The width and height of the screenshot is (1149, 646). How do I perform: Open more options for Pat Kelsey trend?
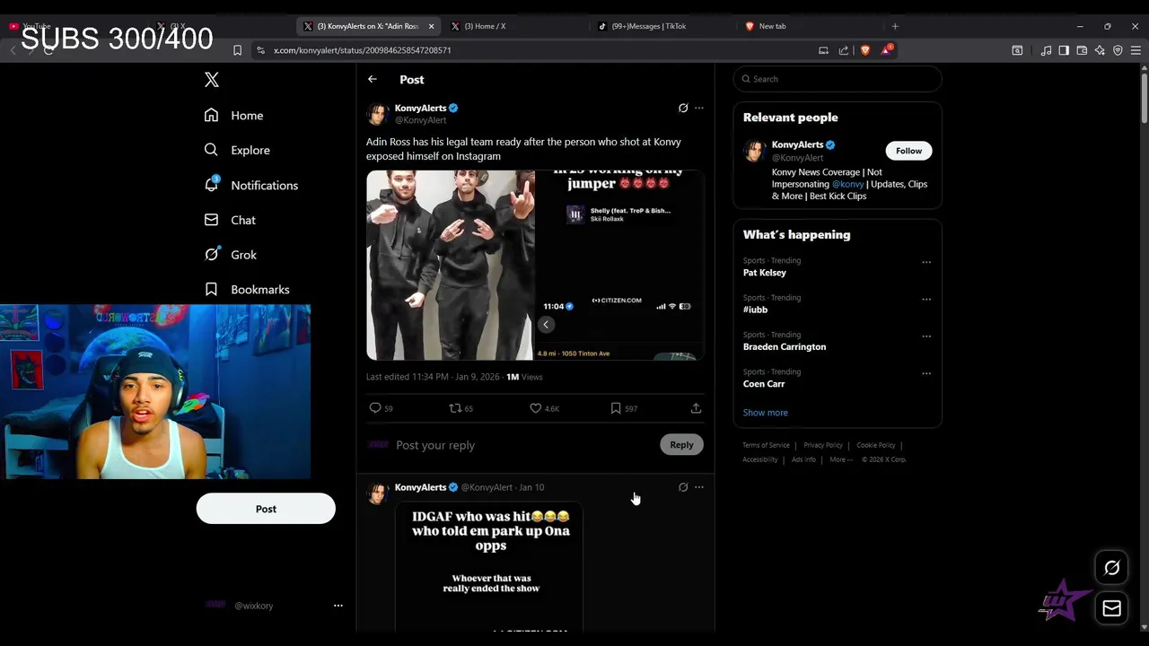click(x=926, y=262)
